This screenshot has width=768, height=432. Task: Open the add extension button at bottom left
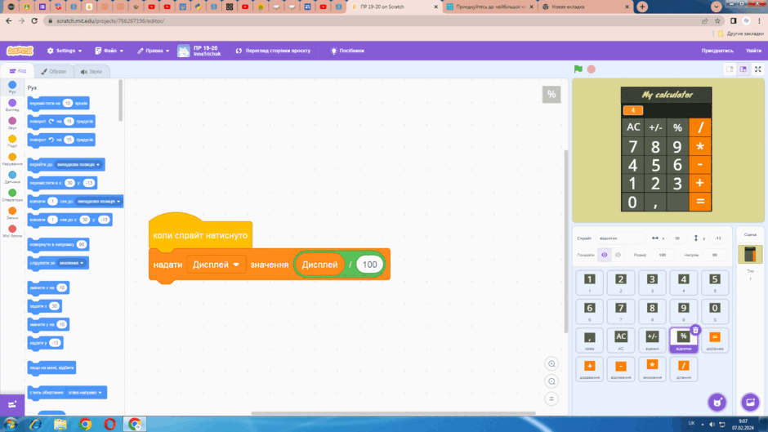tap(12, 404)
